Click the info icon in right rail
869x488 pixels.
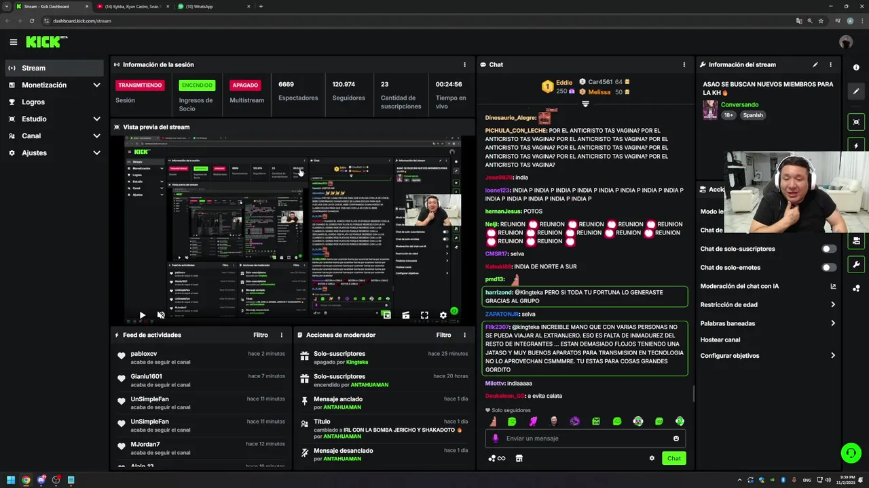856,67
